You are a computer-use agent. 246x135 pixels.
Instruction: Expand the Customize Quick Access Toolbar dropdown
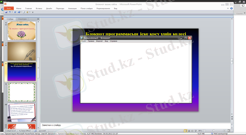click(33, 12)
